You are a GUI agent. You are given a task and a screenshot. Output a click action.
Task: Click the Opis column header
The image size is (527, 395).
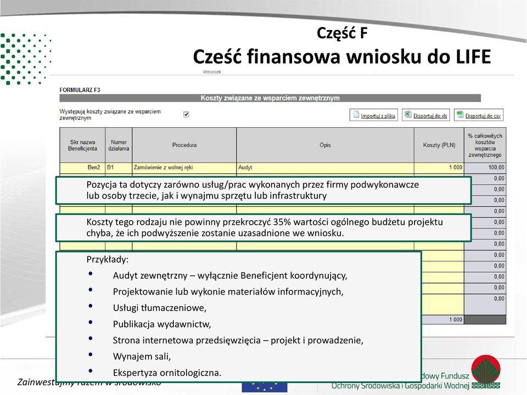(x=325, y=145)
